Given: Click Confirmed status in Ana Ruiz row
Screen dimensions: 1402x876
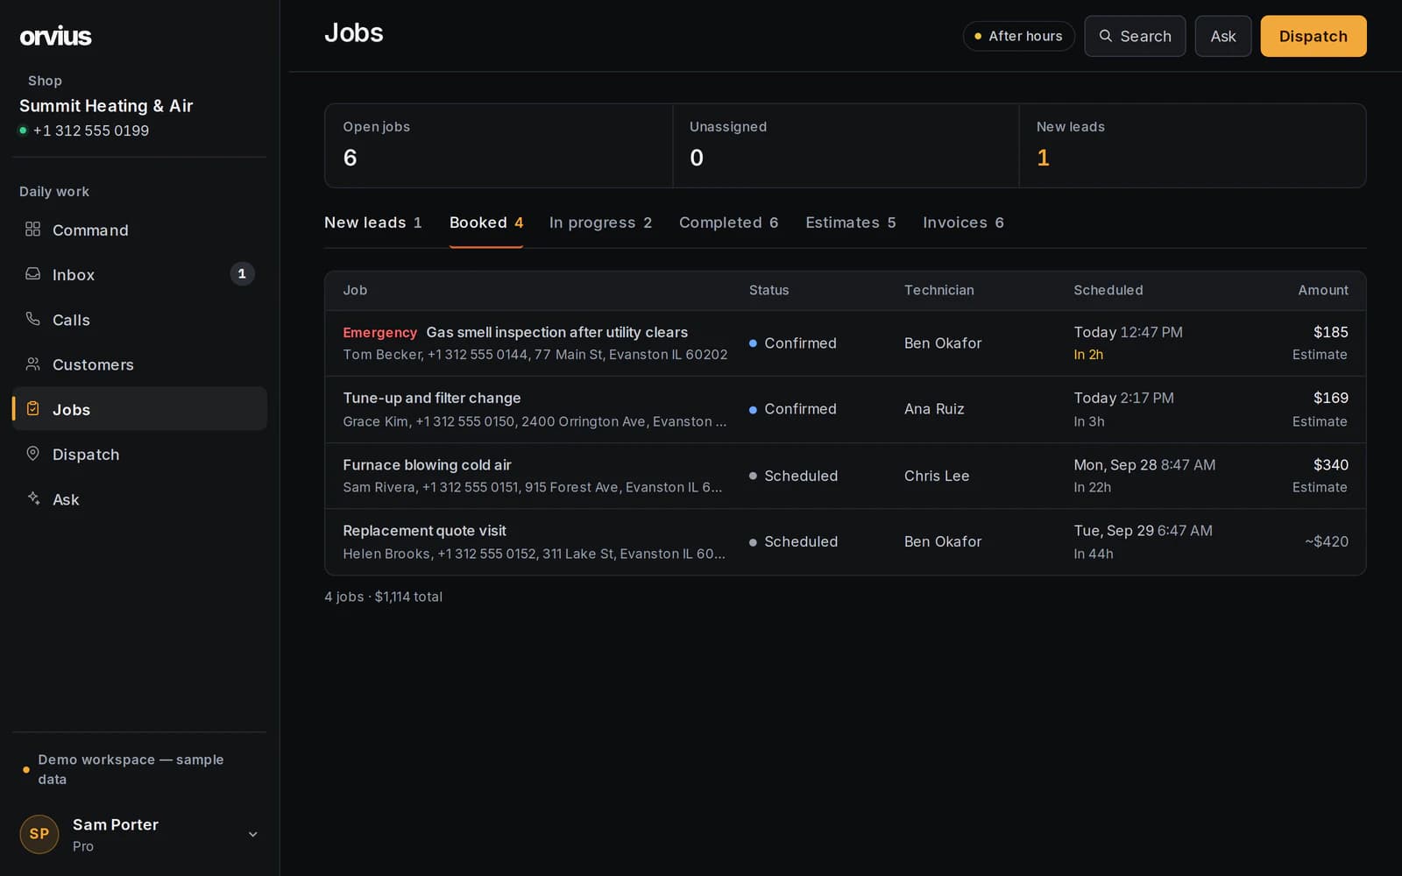Looking at the screenshot, I should click(792, 408).
